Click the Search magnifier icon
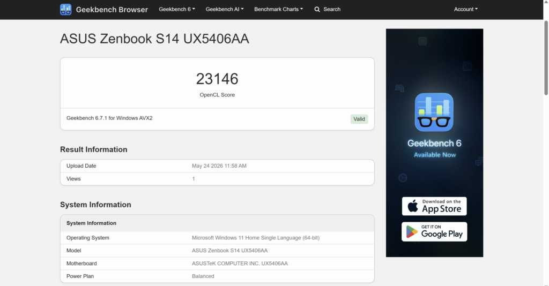 [317, 10]
